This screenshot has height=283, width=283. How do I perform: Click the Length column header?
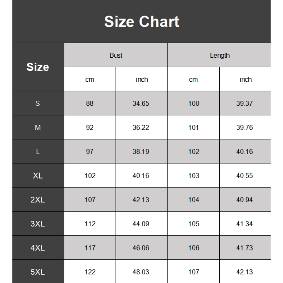click(219, 55)
